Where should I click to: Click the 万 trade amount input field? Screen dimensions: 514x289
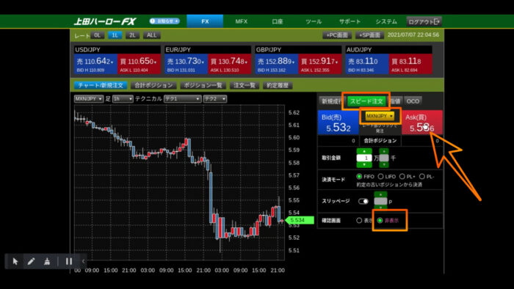tap(364, 158)
